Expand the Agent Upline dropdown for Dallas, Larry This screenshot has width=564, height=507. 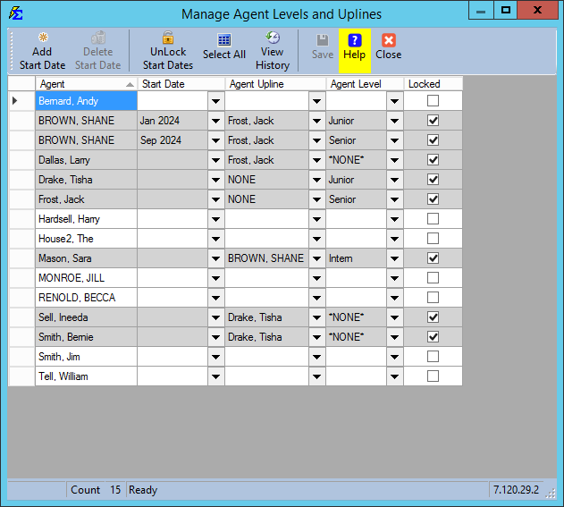tap(316, 160)
